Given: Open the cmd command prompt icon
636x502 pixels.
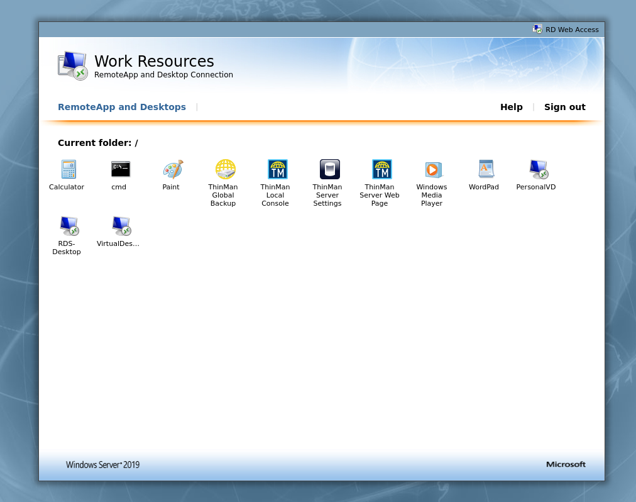Looking at the screenshot, I should (121, 169).
